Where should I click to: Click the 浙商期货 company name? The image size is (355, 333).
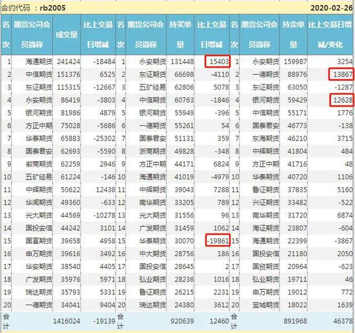click(x=152, y=151)
